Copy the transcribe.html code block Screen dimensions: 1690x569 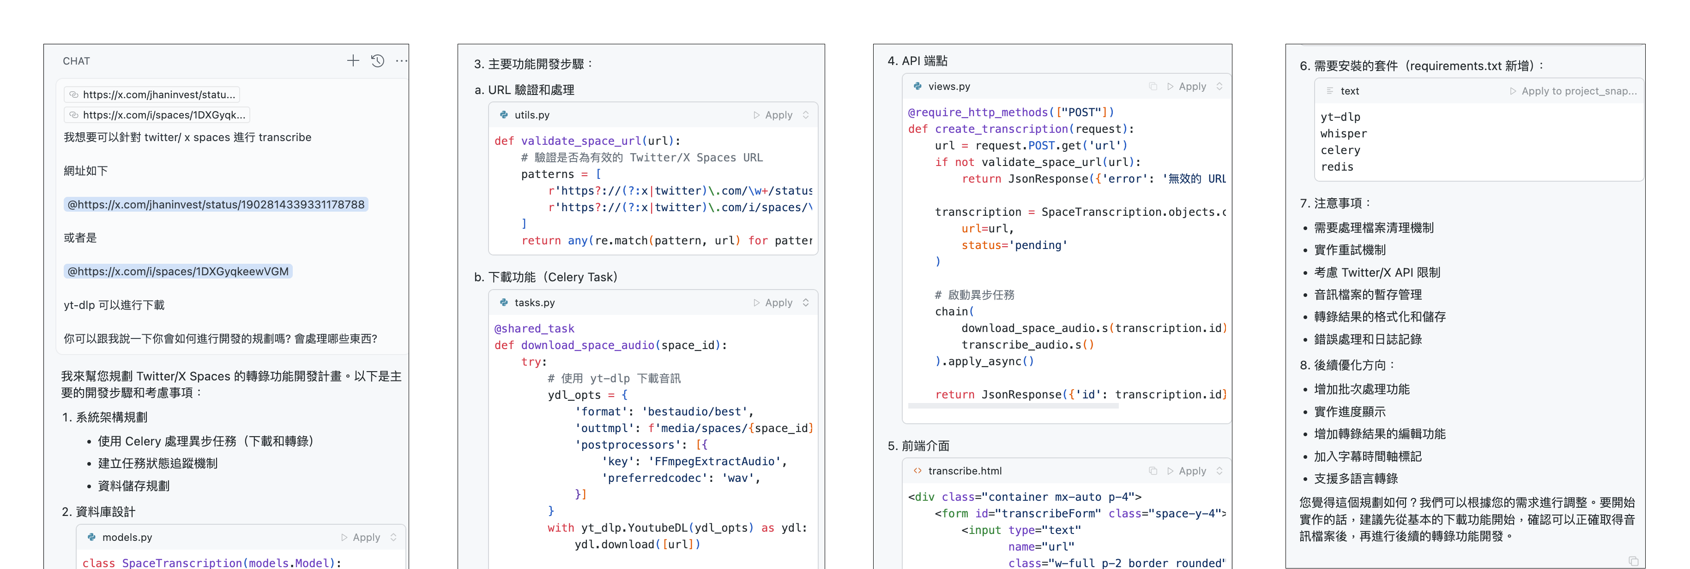tap(1153, 471)
